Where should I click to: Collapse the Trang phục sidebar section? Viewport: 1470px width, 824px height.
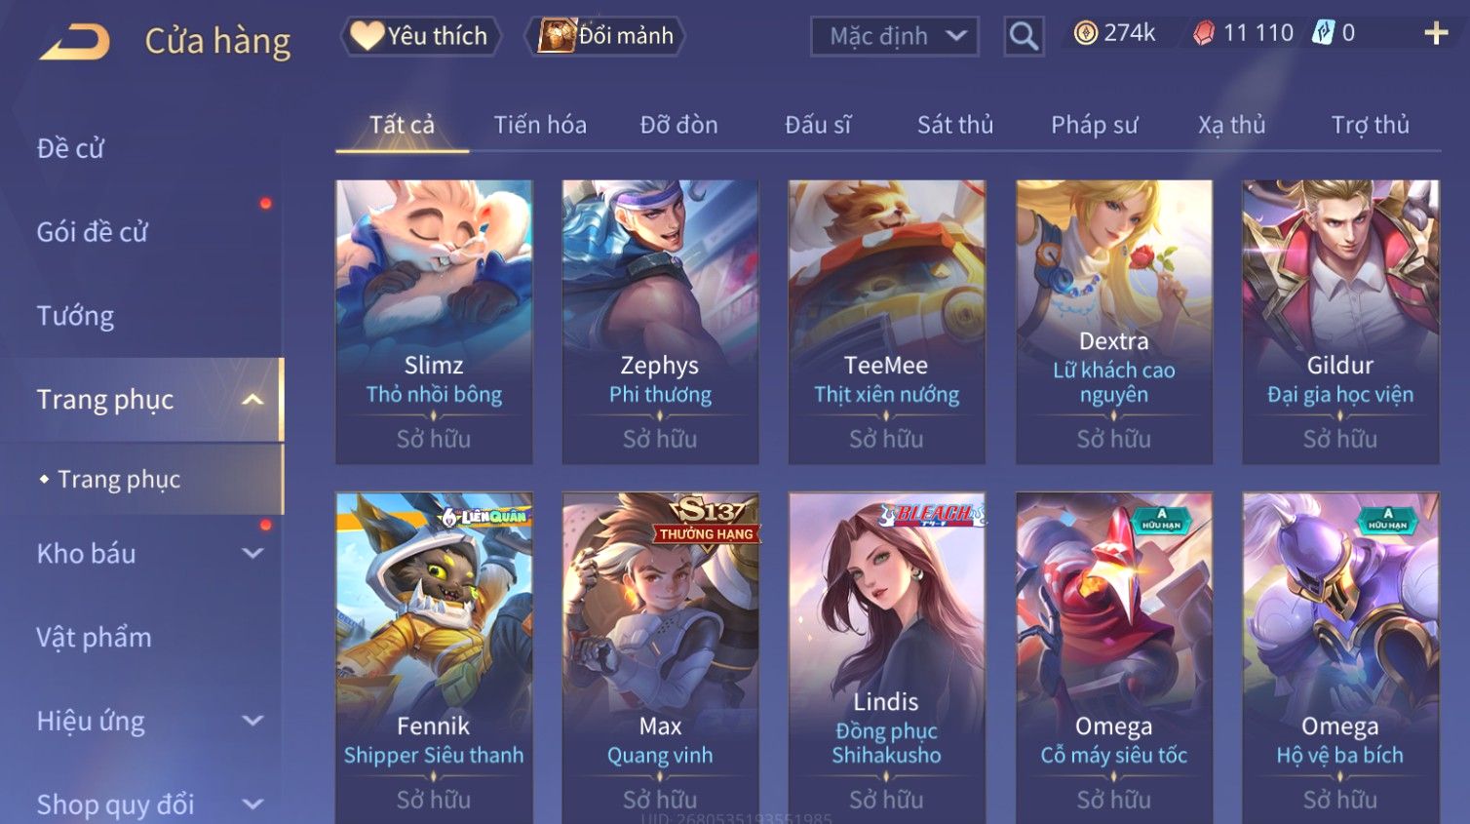pyautogui.click(x=252, y=400)
